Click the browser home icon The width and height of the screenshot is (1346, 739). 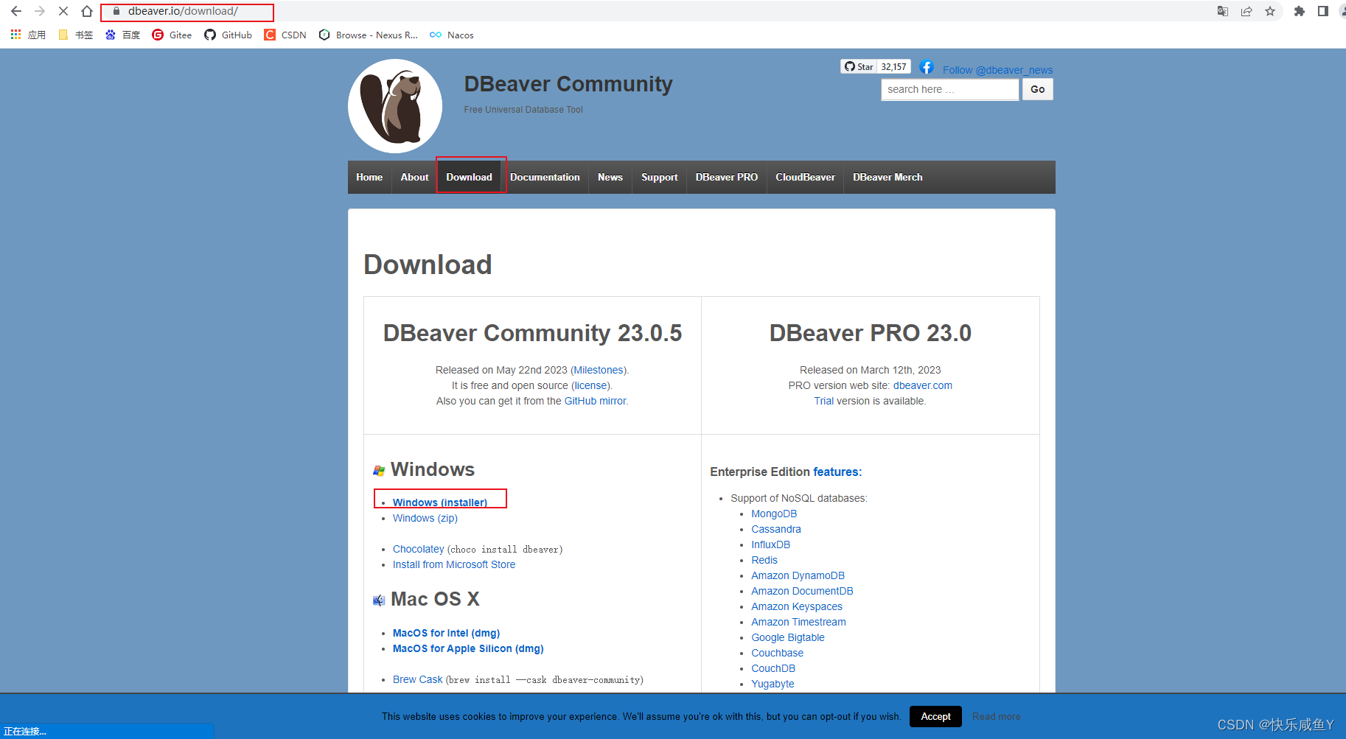[x=87, y=11]
